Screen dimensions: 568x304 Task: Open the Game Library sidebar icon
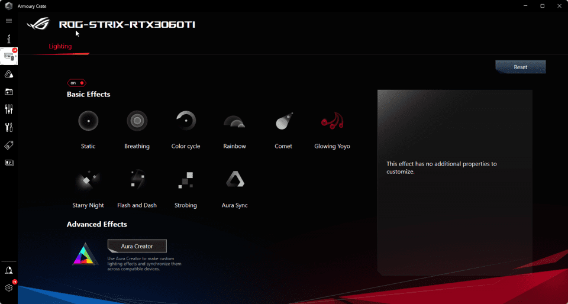[9, 92]
